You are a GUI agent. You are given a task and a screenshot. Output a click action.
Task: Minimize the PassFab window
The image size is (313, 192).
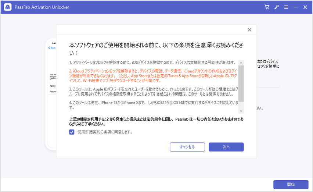[x=295, y=7]
